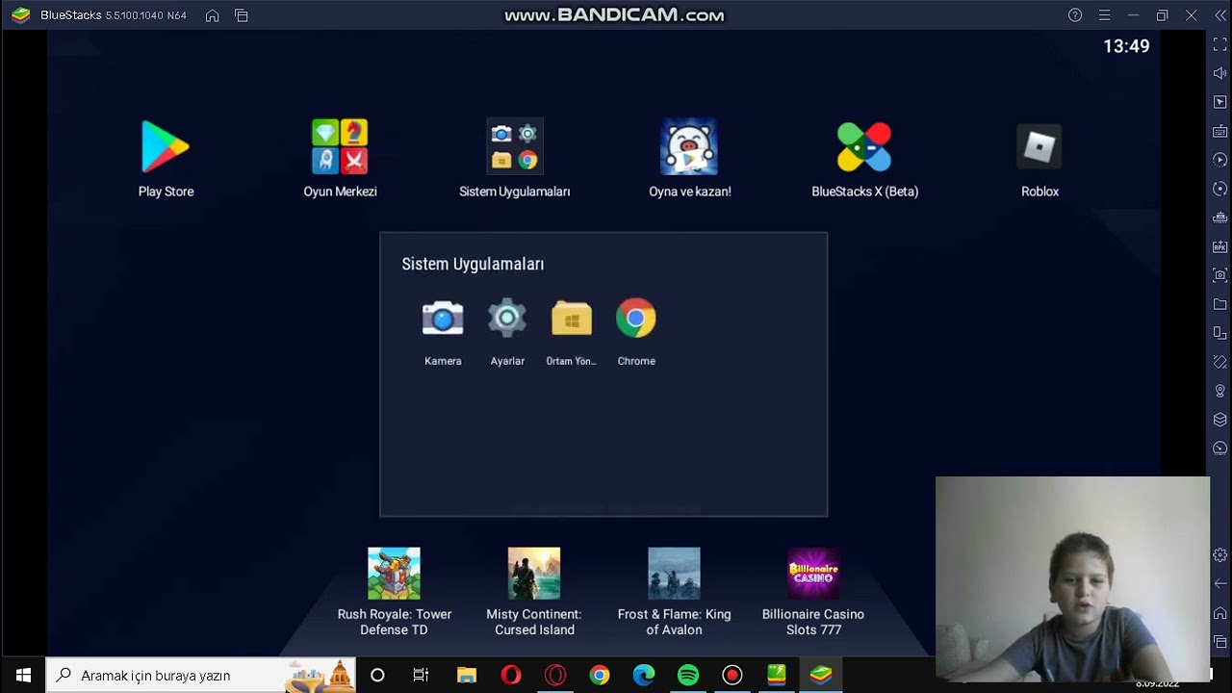
Task: Open Ayarlar settings app
Action: (507, 319)
